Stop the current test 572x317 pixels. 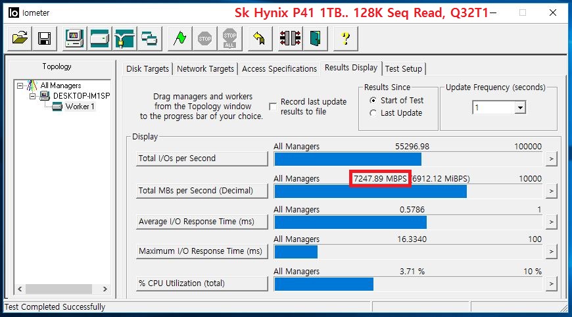coord(204,38)
